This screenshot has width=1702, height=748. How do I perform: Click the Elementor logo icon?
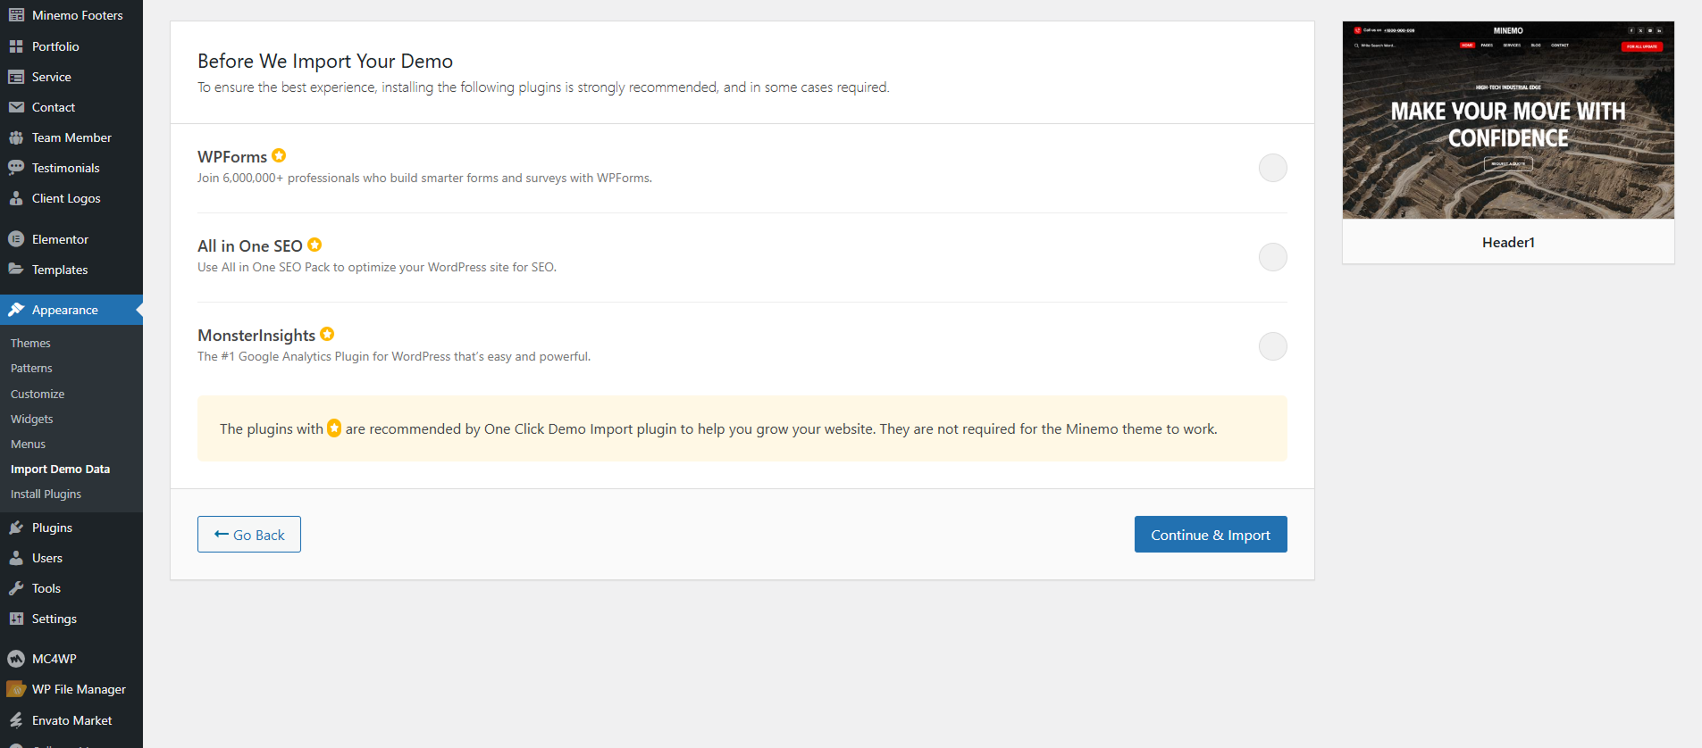tap(16, 239)
